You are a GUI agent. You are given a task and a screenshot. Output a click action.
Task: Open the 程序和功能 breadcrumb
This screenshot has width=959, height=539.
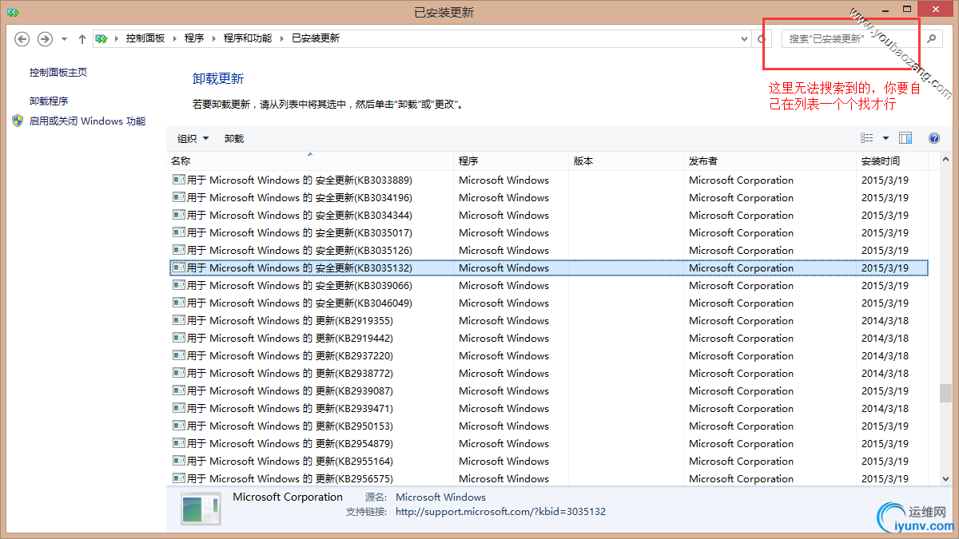248,38
